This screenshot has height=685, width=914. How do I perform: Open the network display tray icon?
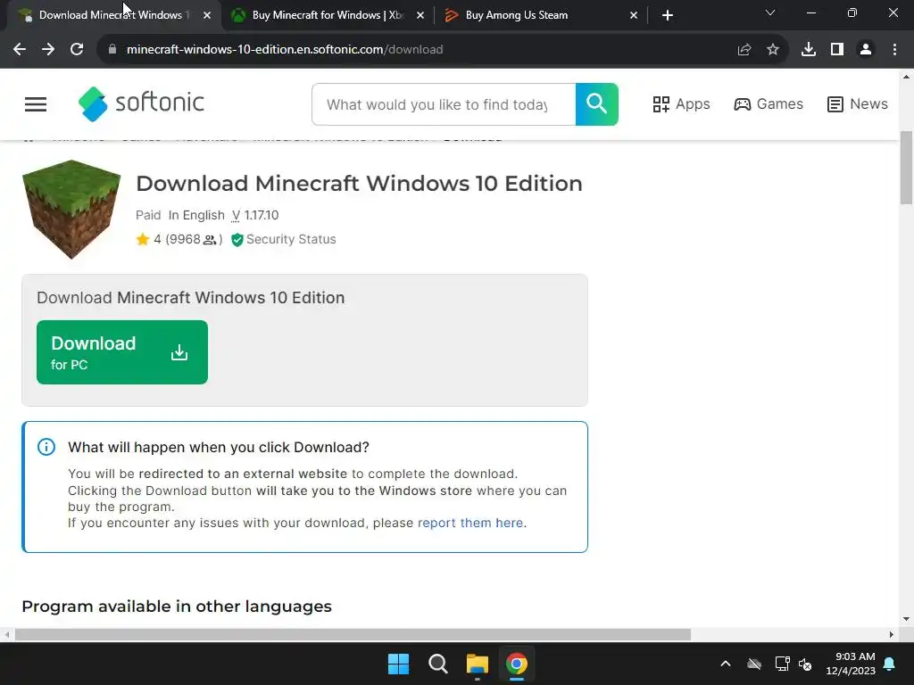click(x=782, y=664)
